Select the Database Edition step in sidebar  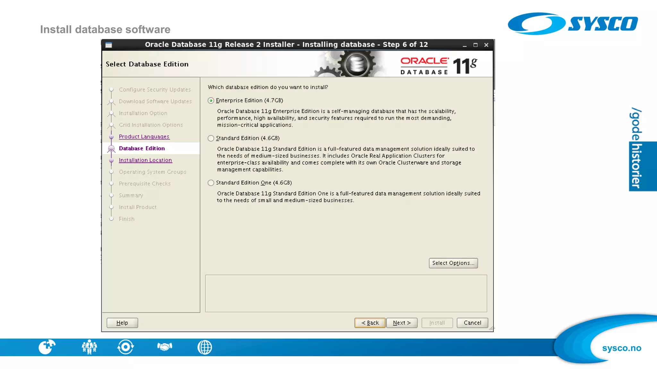[142, 149]
